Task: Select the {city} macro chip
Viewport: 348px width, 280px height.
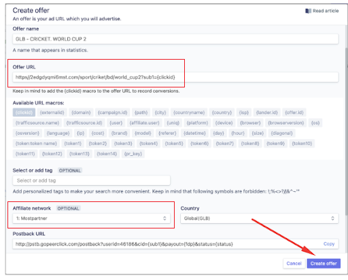Action: (160, 113)
